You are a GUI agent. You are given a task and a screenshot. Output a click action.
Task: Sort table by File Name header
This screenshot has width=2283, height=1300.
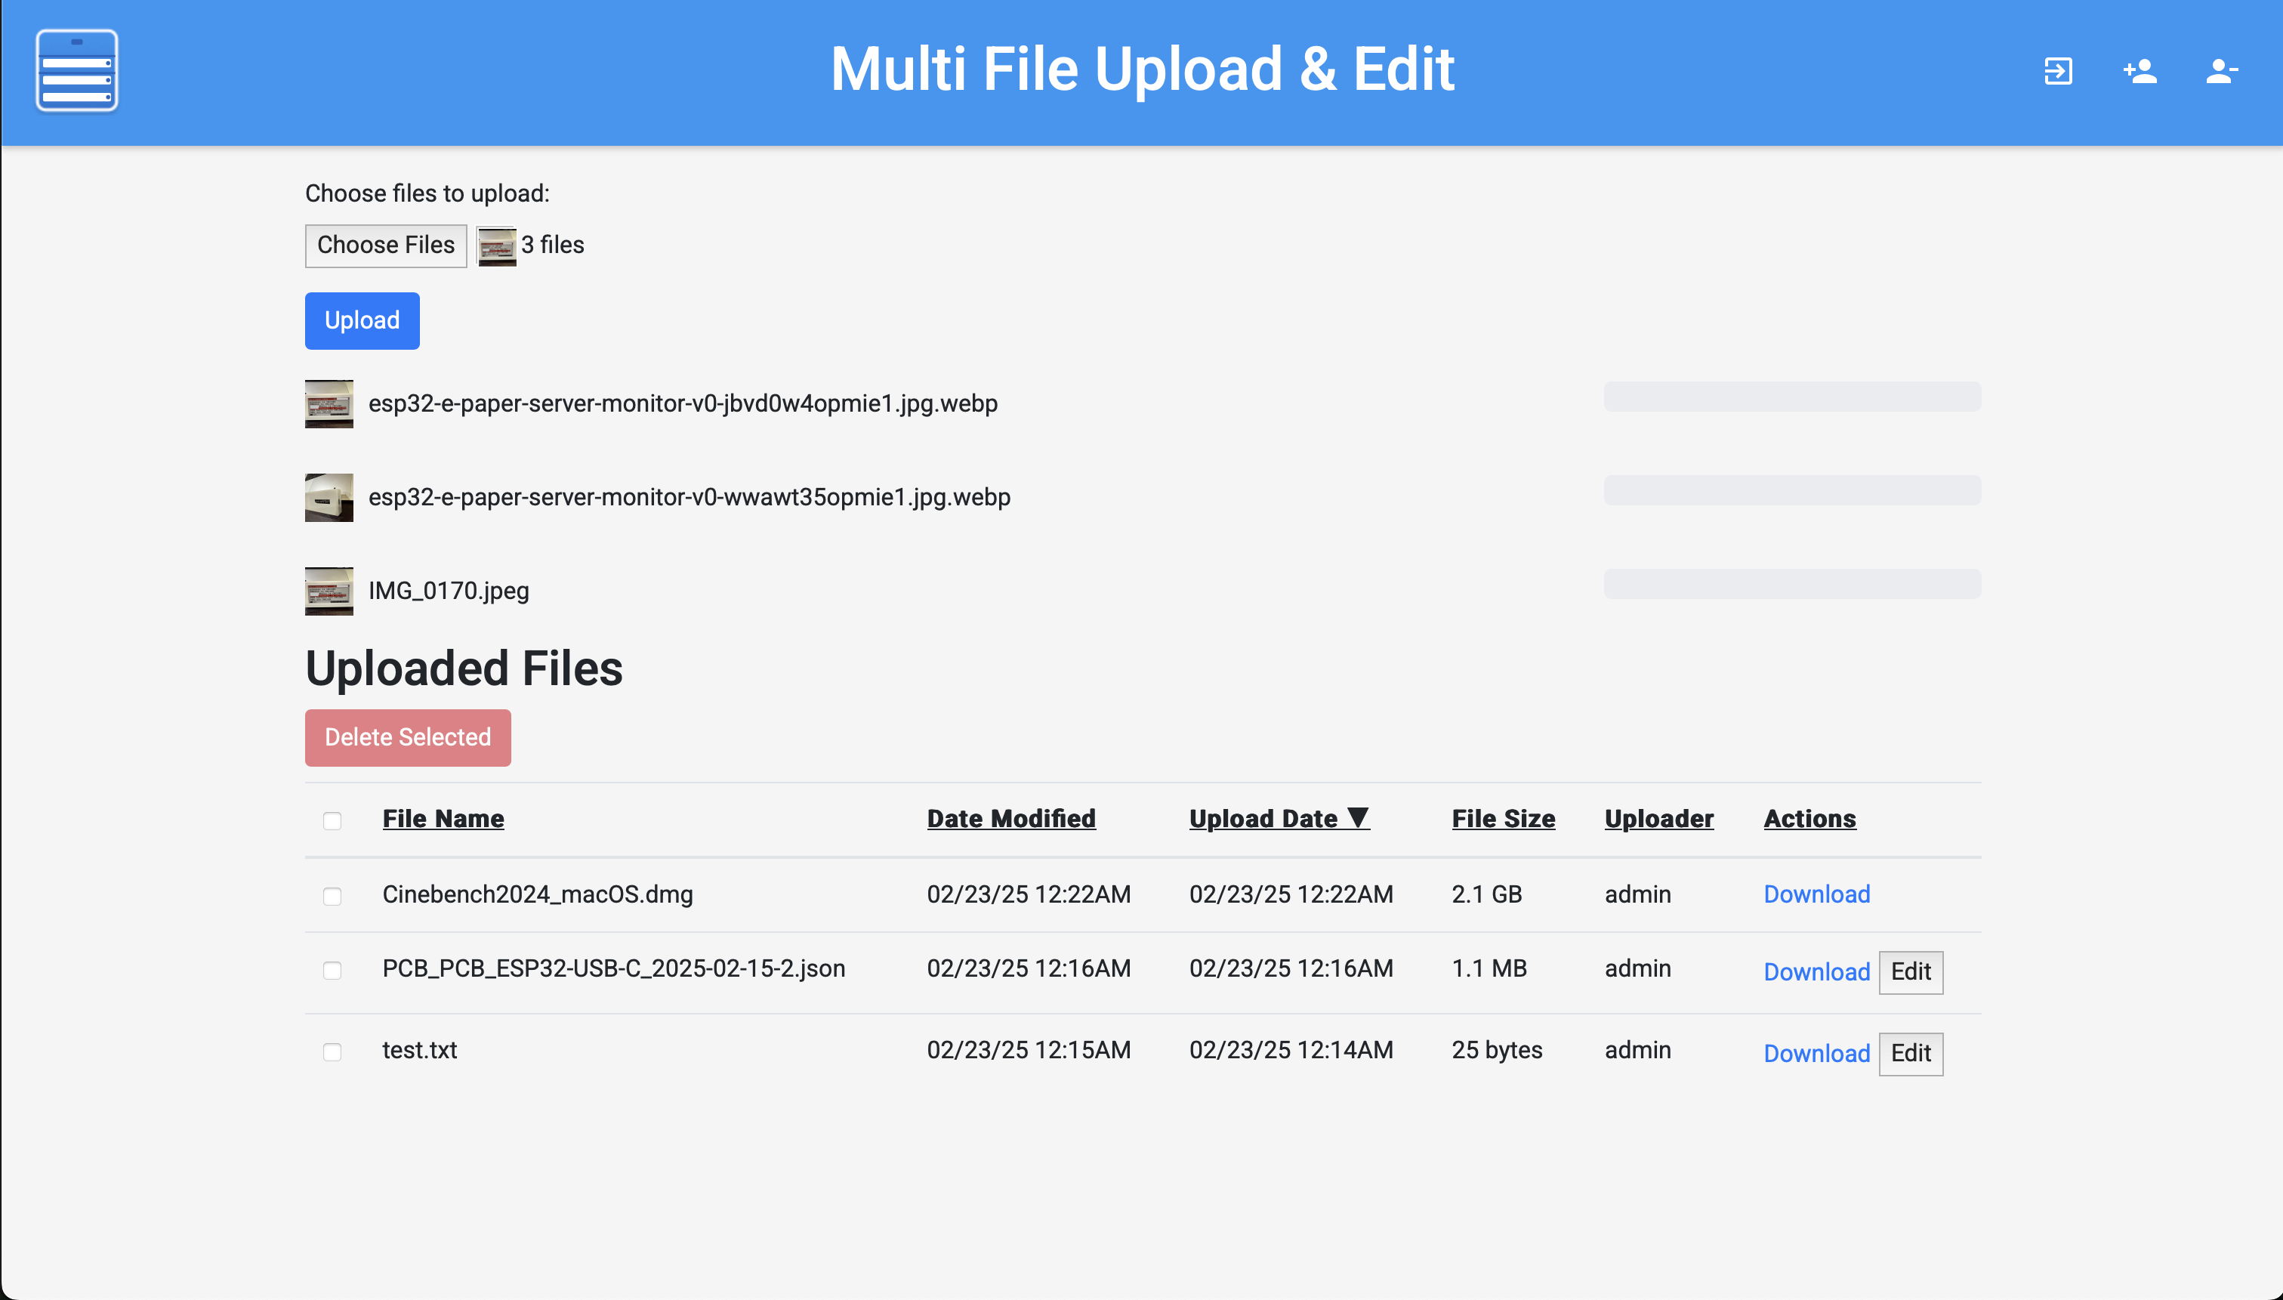tap(443, 819)
